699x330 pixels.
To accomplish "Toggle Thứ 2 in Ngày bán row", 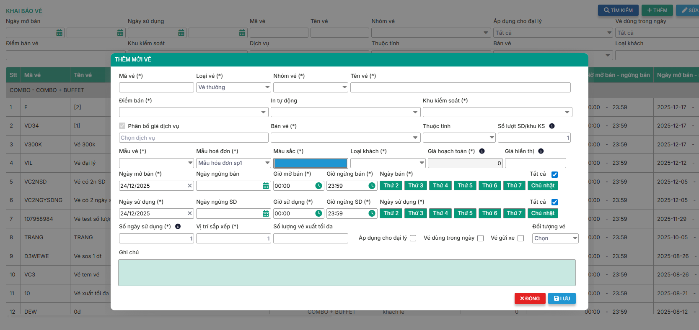I will tap(391, 185).
